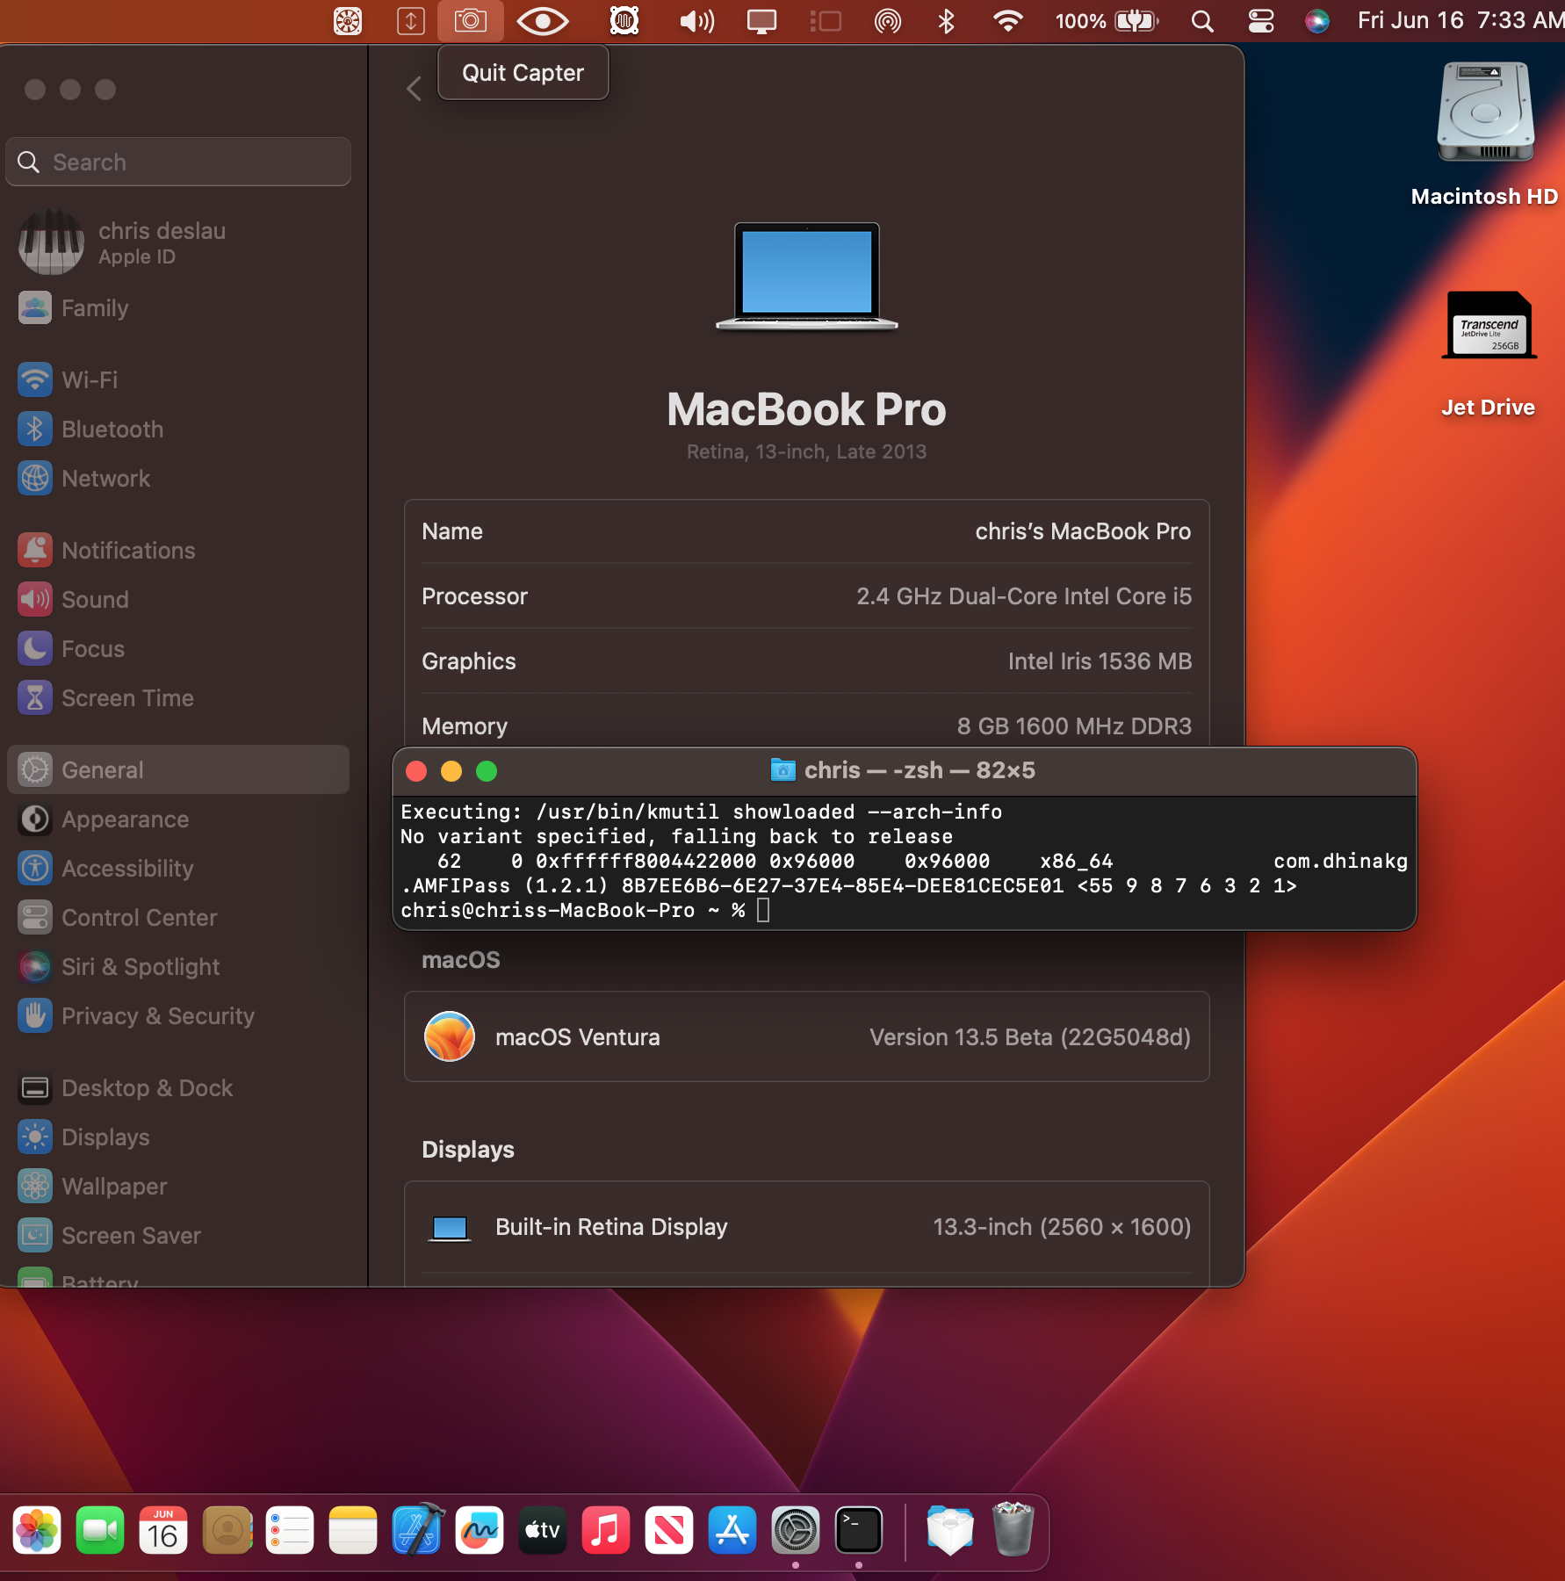
Task: Open Privacy & Security settings
Action: click(x=157, y=1016)
